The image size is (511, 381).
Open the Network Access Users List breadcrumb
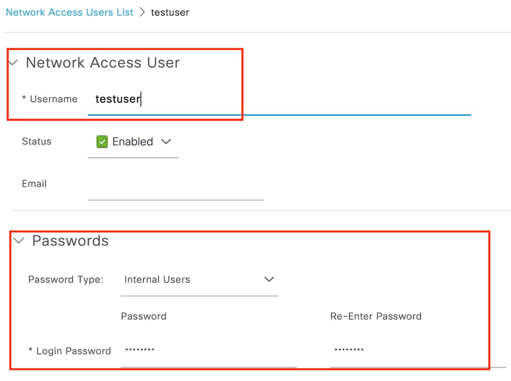[x=70, y=12]
